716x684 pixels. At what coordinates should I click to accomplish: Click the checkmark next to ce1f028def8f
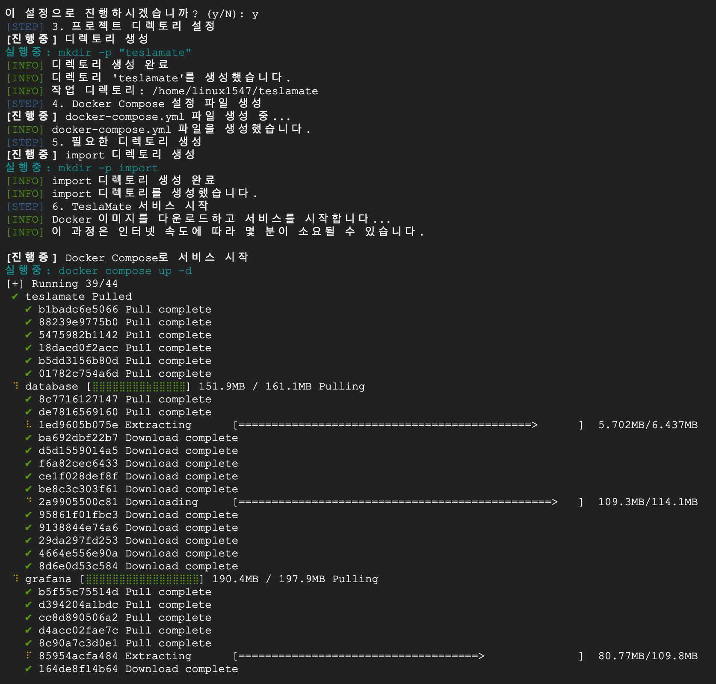pyautogui.click(x=29, y=476)
